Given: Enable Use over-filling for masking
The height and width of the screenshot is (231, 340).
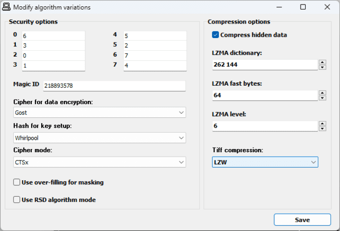Looking at the screenshot, I should tap(17, 183).
